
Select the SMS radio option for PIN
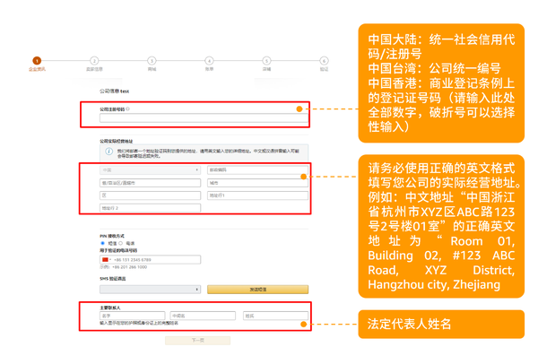tap(102, 243)
